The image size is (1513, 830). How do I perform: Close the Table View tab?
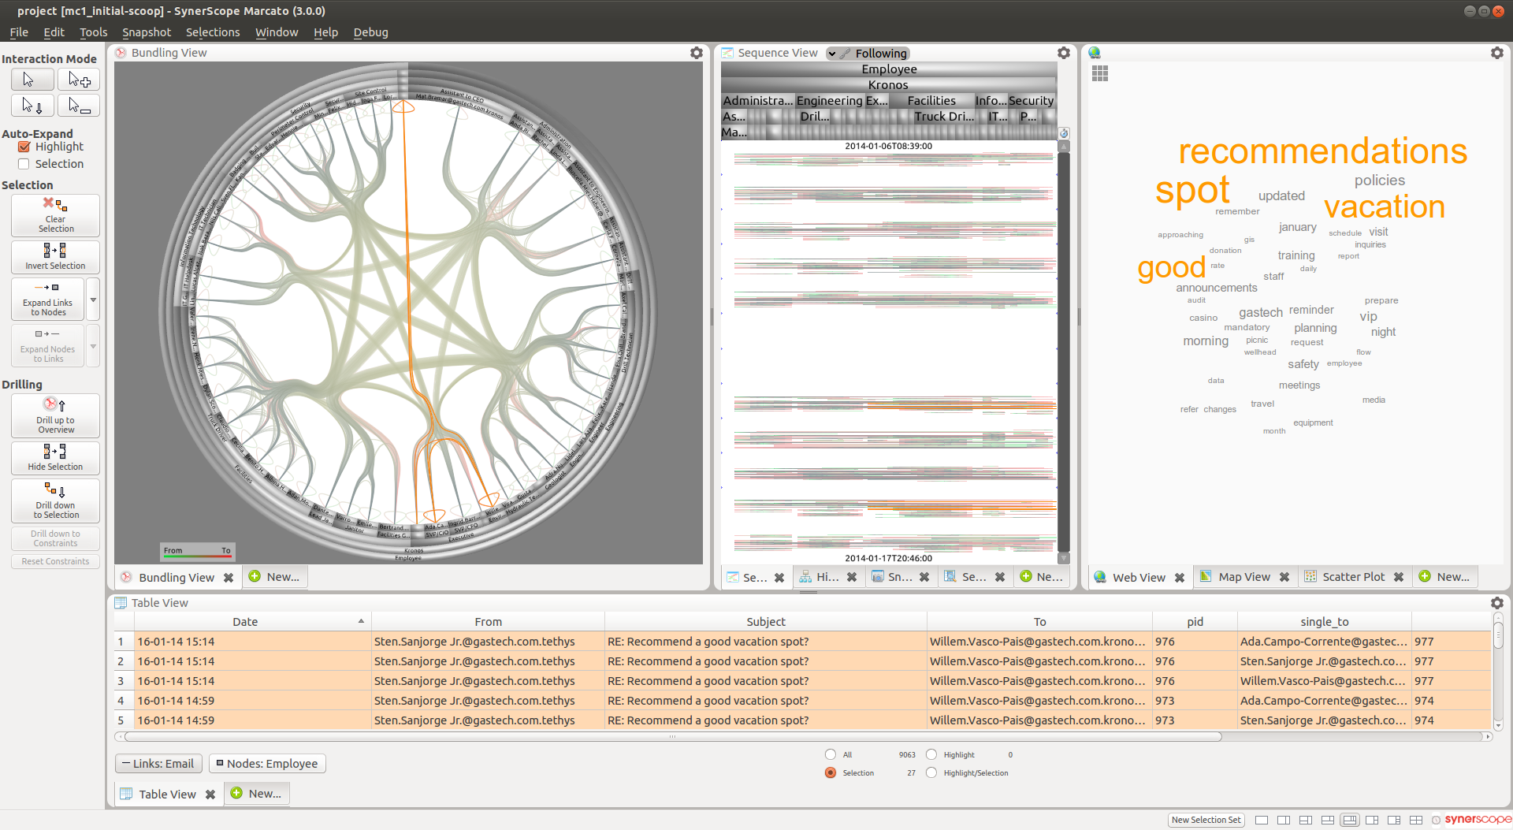(210, 795)
